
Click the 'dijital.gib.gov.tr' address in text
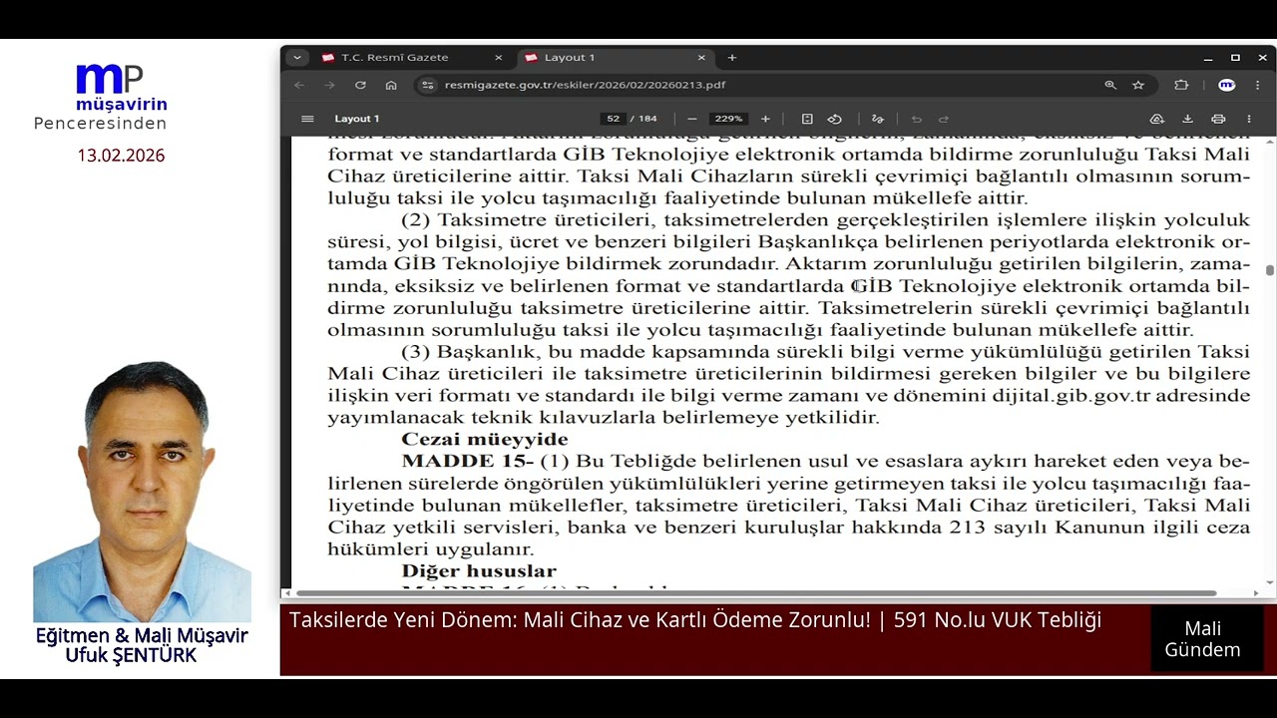tap(1070, 395)
